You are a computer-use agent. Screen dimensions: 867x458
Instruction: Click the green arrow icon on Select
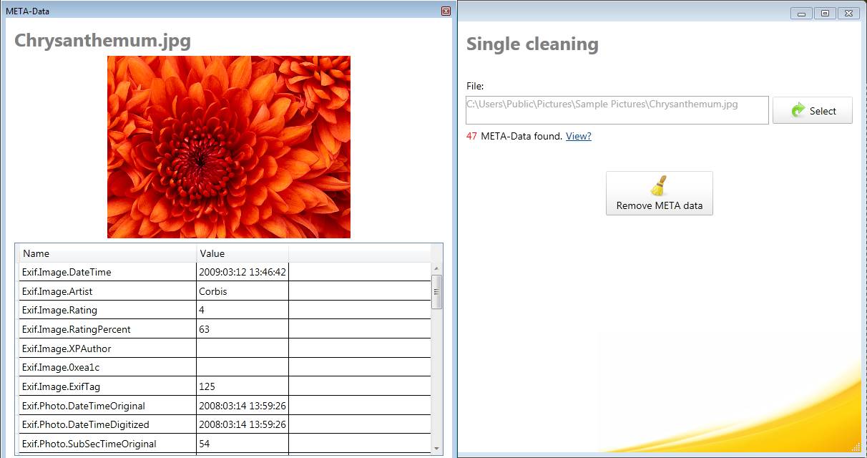[798, 110]
